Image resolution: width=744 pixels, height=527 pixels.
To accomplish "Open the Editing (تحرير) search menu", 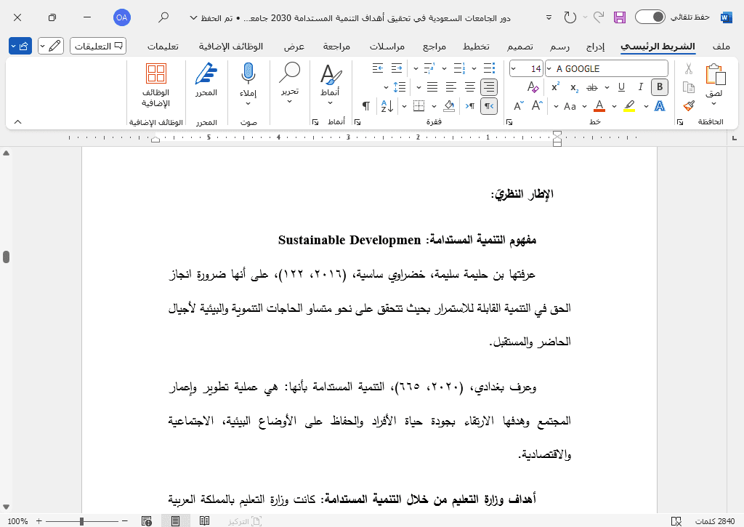I will tap(289, 83).
